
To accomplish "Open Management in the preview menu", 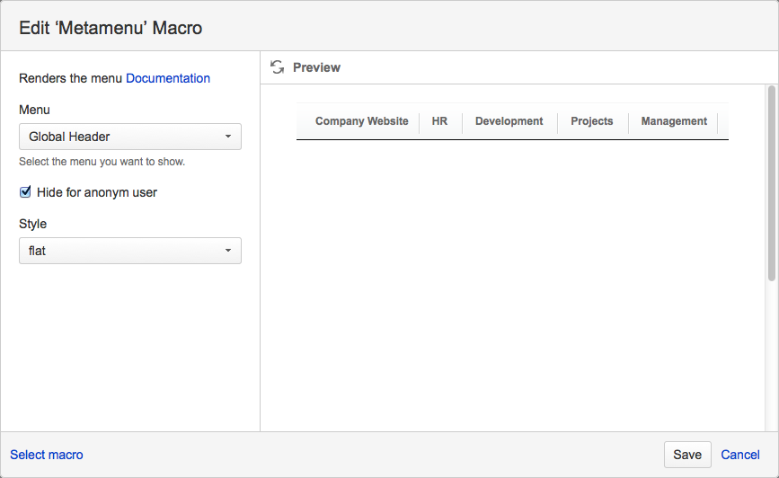I will [674, 121].
